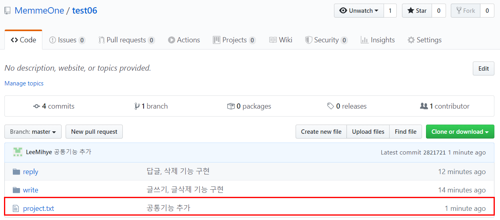Click the Find file button
The width and height of the screenshot is (500, 220).
[x=406, y=132]
